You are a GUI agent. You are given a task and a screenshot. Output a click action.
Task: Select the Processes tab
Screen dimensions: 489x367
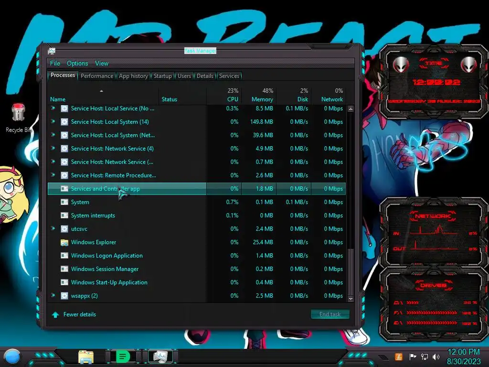63,75
